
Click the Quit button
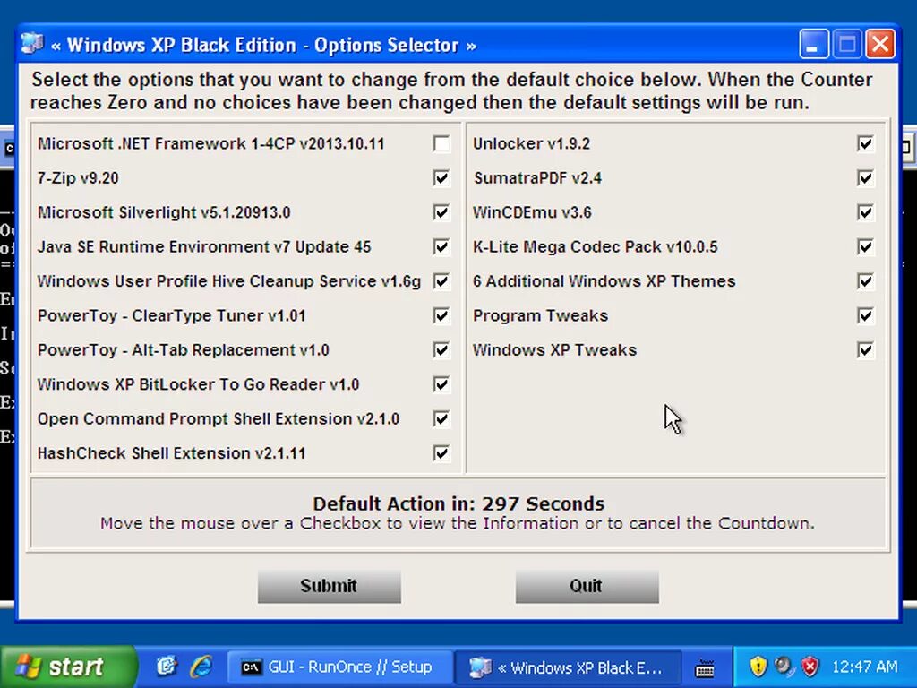click(587, 586)
